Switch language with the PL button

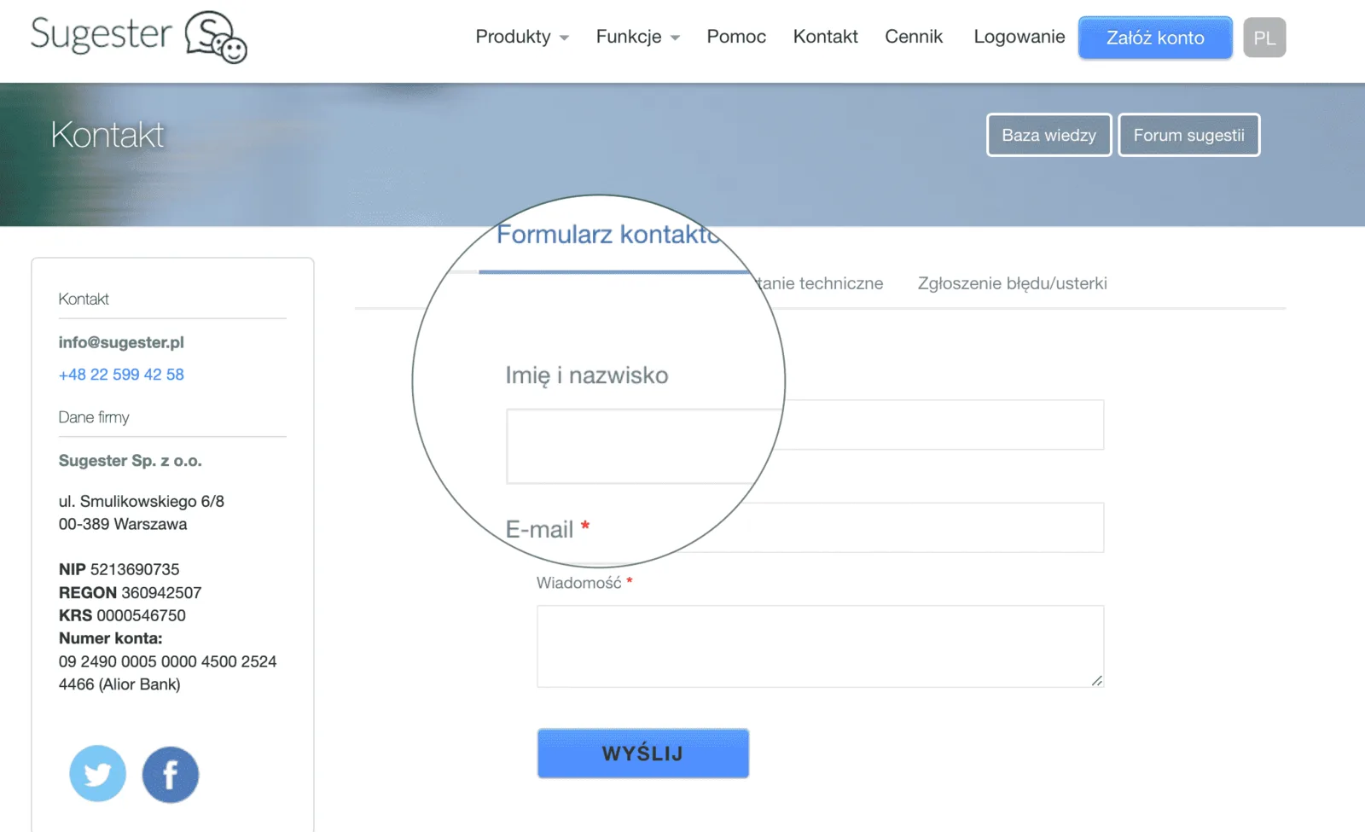pyautogui.click(x=1264, y=38)
